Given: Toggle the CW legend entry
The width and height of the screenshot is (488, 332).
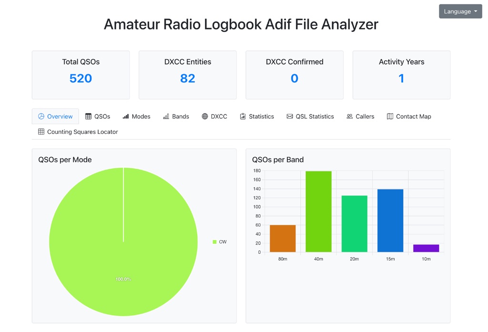Looking at the screenshot, I should point(221,241).
